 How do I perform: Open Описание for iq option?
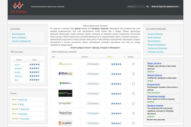tap(93, 123)
